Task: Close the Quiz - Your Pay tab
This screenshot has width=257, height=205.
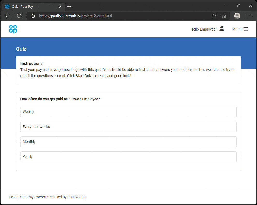Action: click(60, 7)
